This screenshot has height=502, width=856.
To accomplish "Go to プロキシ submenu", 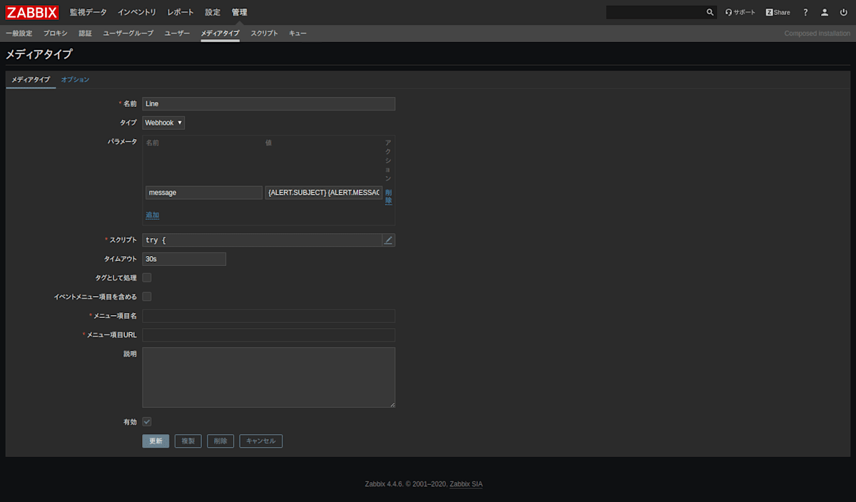I will tap(55, 34).
